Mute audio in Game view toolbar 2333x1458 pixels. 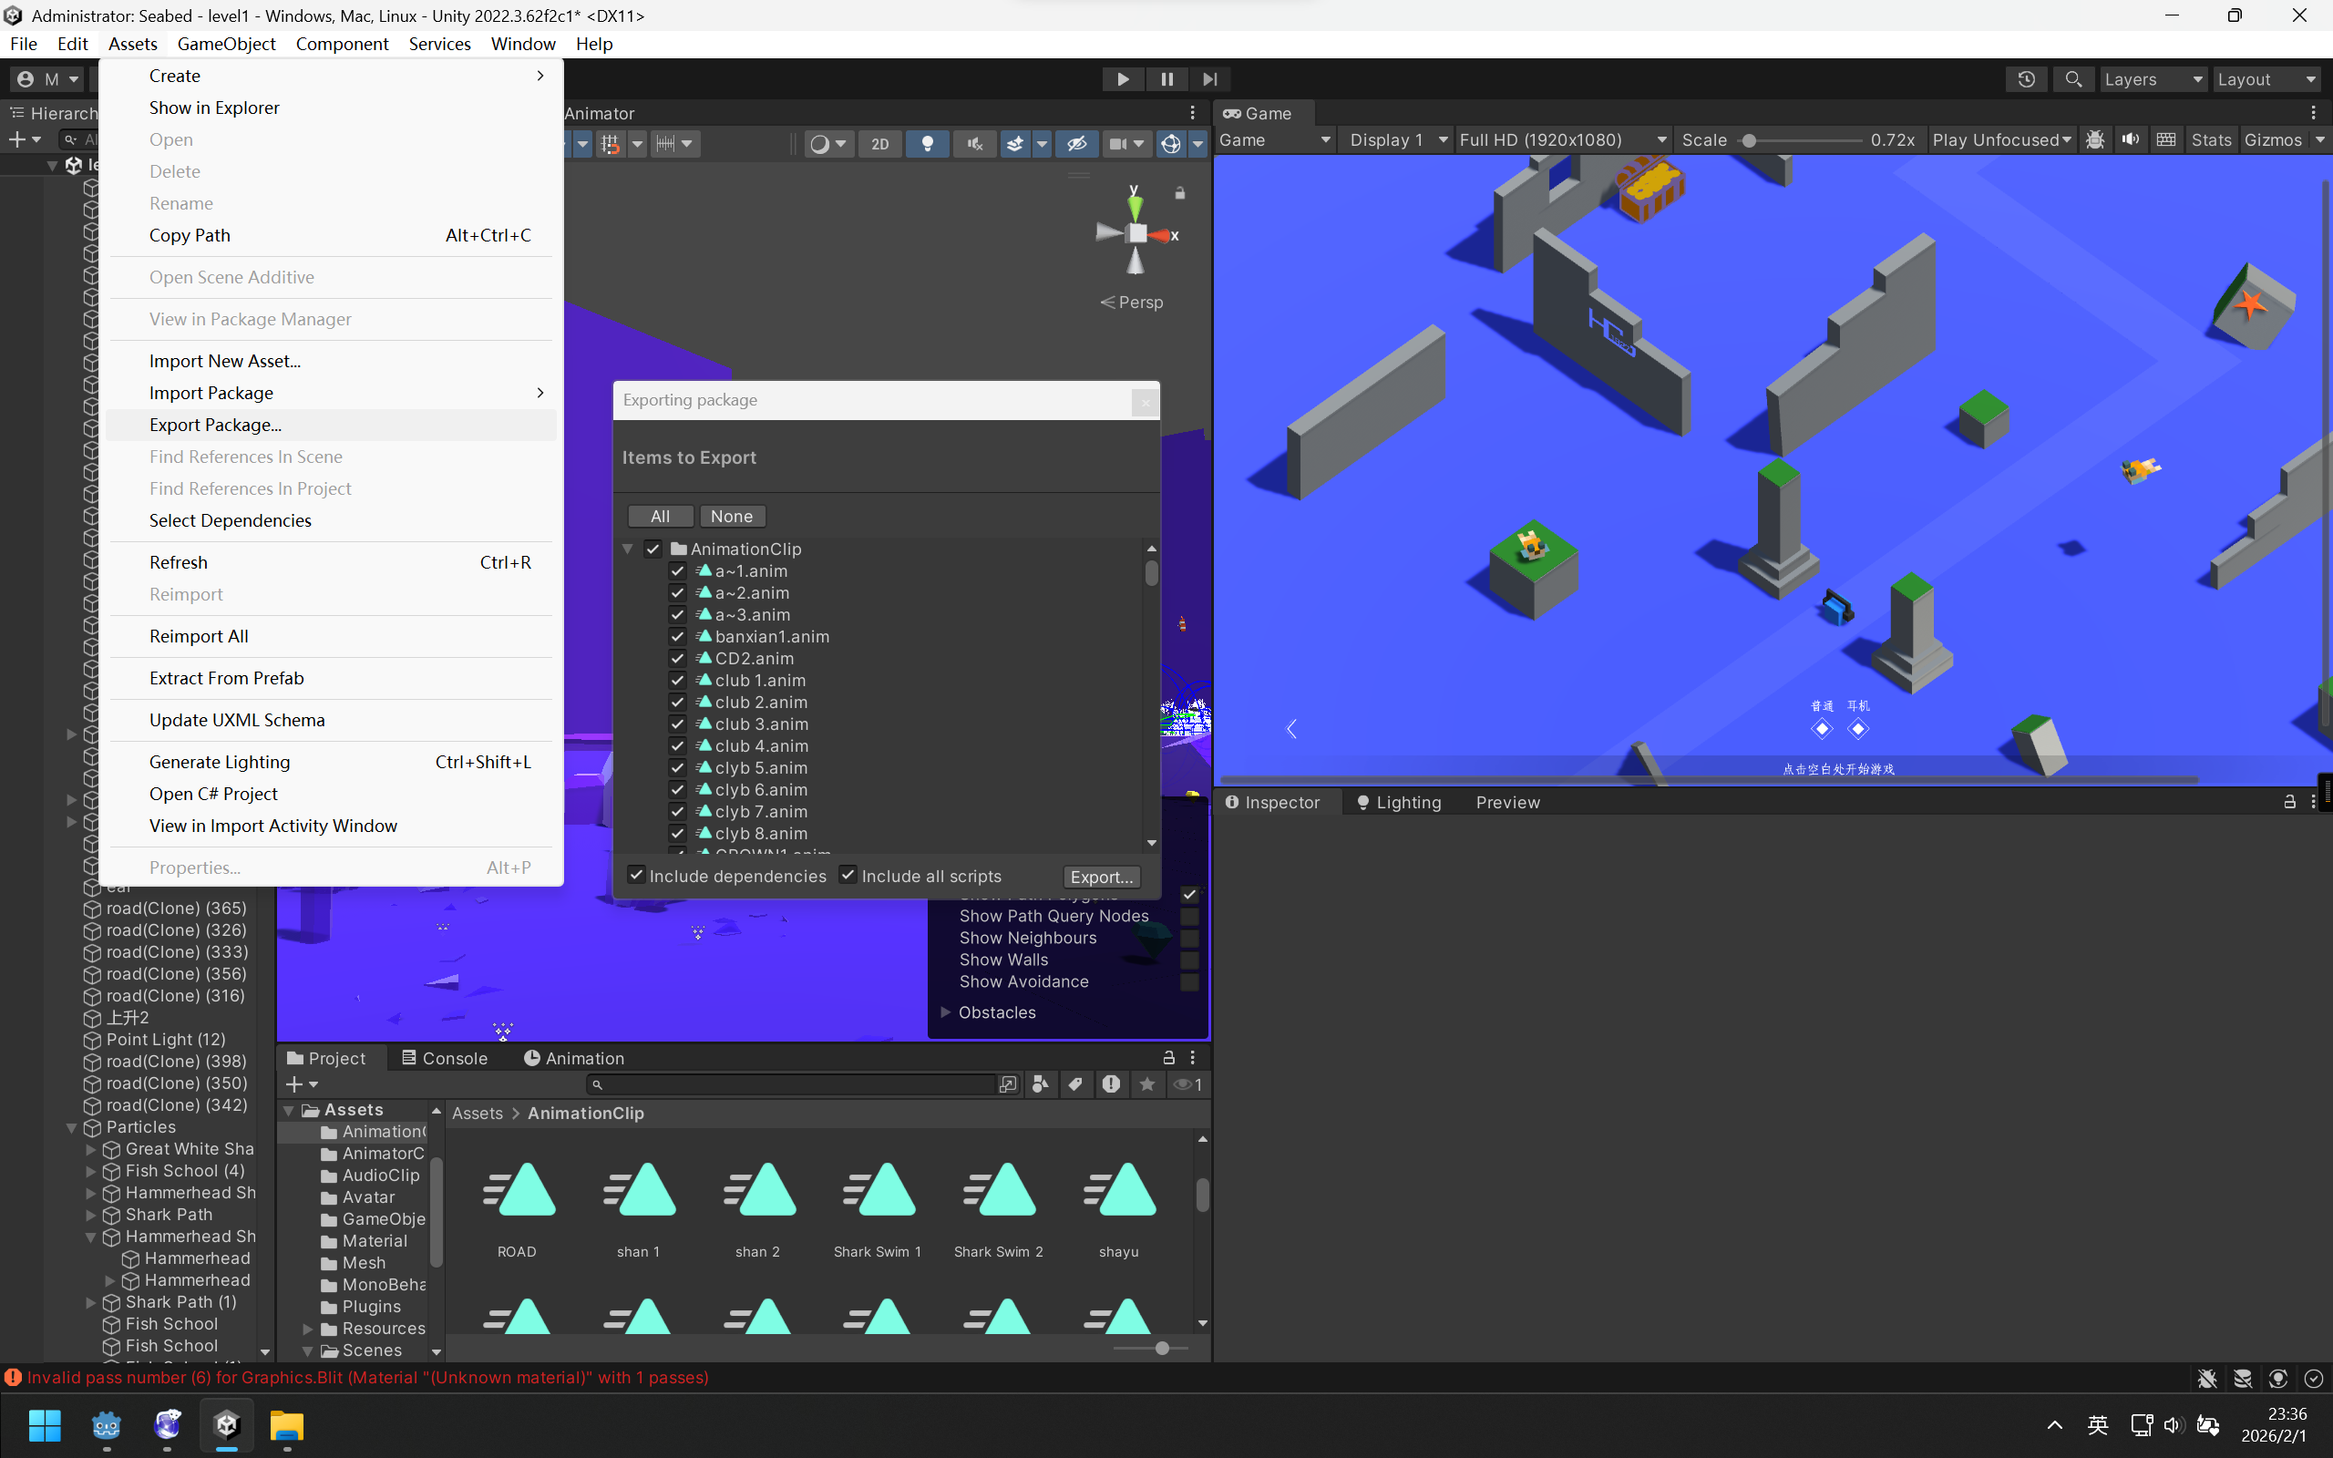coord(2131,139)
